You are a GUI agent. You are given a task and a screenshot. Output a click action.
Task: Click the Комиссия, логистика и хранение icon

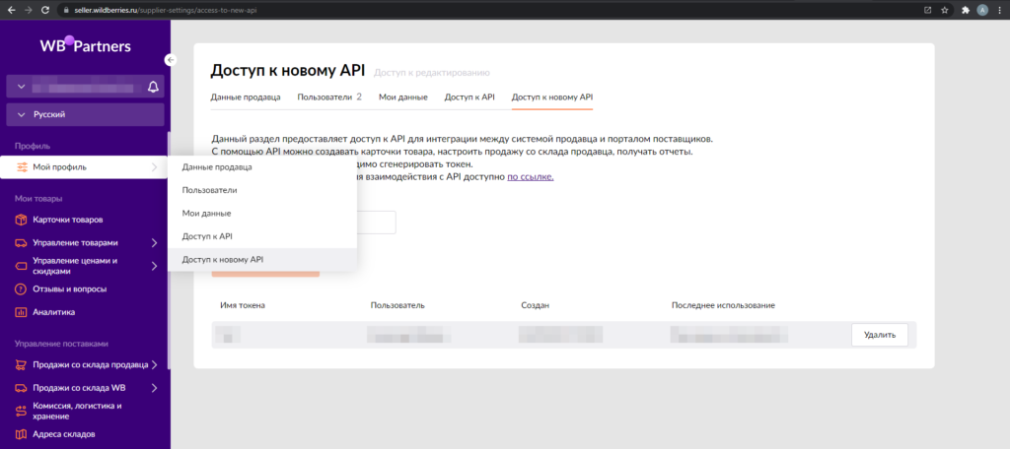point(22,411)
